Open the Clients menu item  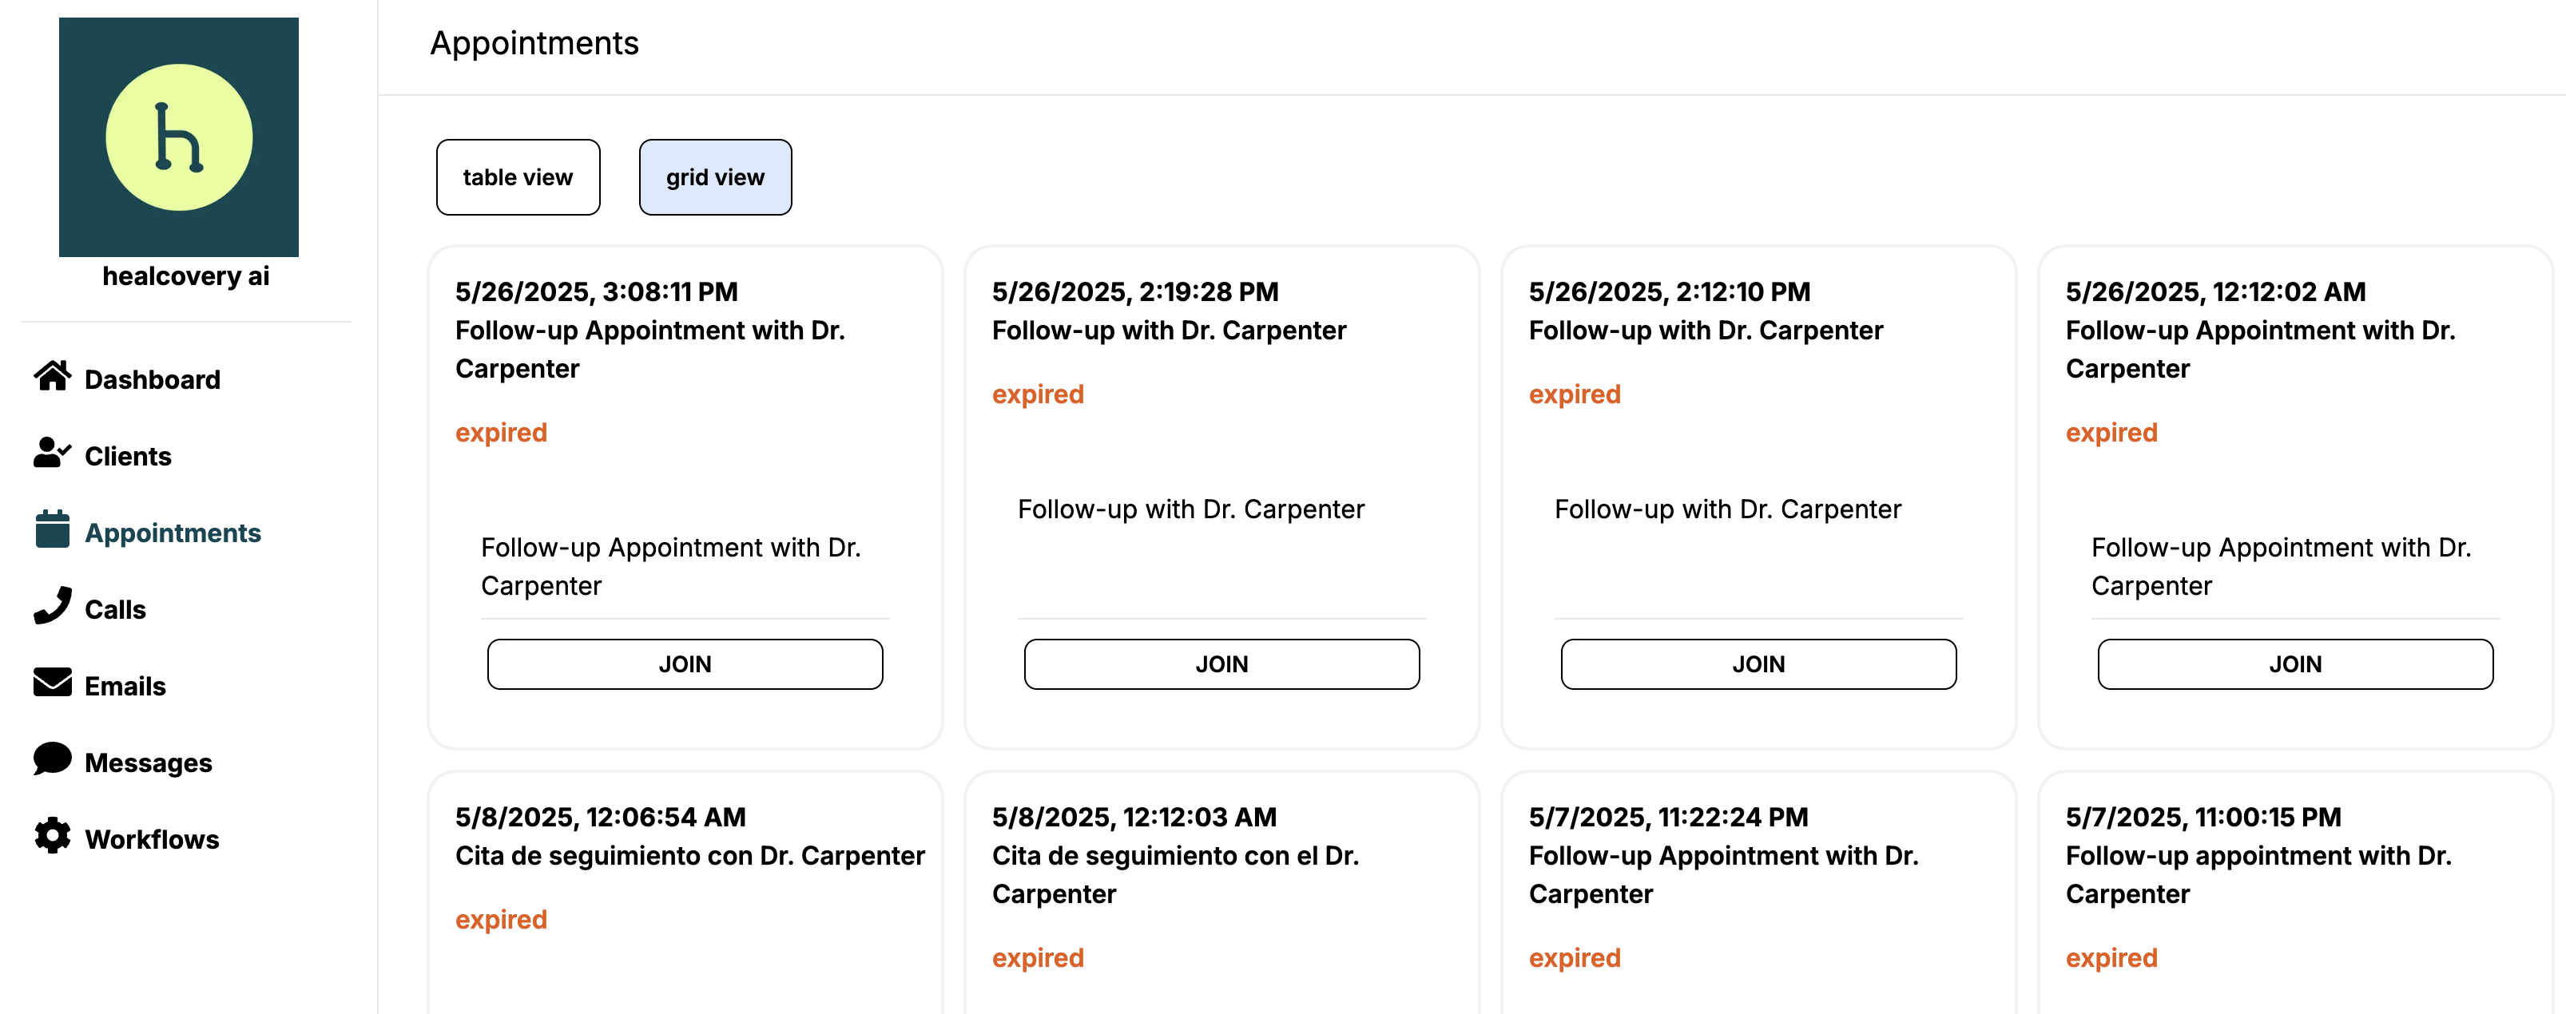128,456
